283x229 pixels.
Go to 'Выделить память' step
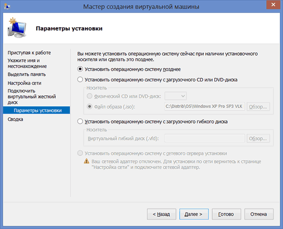pos(26,74)
